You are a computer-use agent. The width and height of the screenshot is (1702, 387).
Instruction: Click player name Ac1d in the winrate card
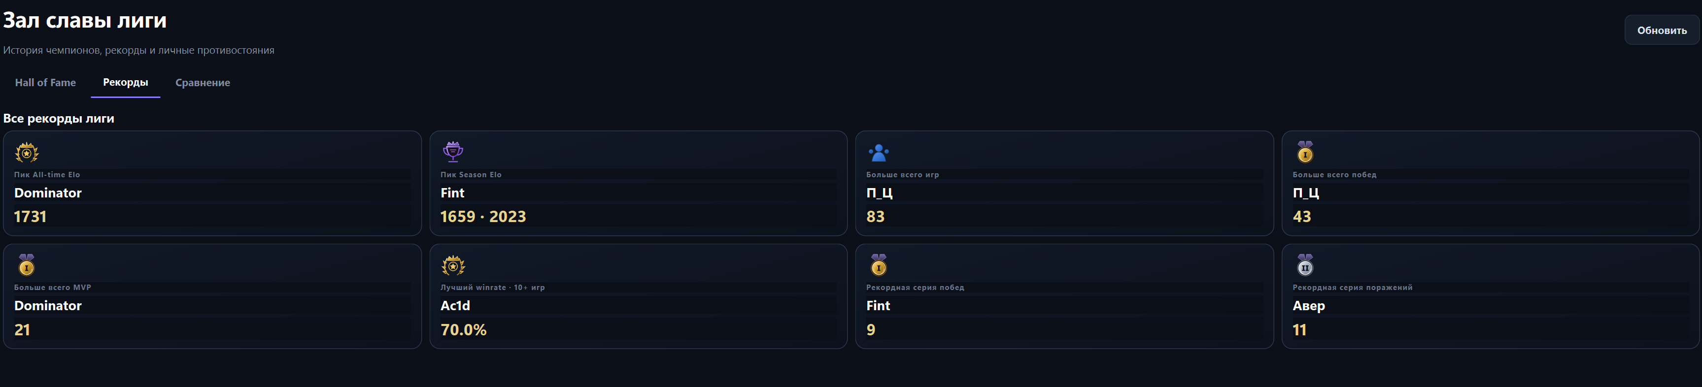coord(455,306)
